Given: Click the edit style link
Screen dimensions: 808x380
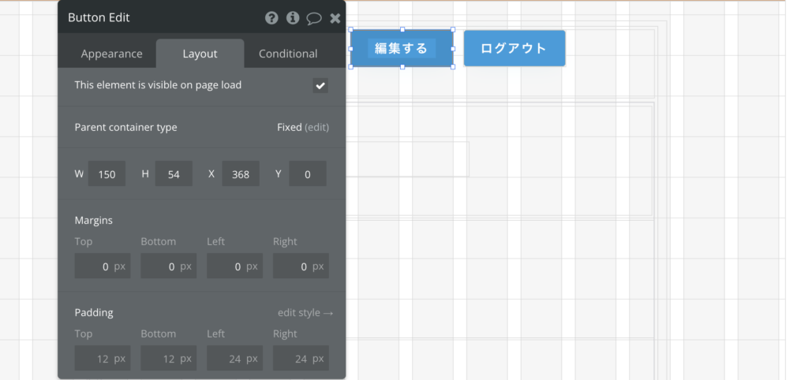Looking at the screenshot, I should [305, 312].
